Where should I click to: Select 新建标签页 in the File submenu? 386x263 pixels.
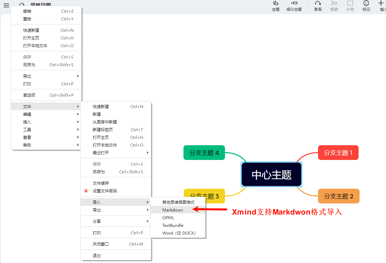[x=116, y=129]
